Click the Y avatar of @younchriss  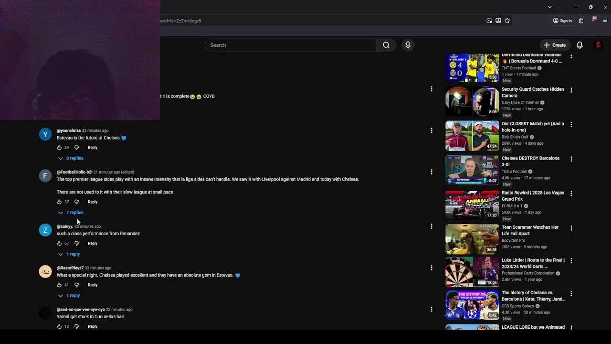45,134
